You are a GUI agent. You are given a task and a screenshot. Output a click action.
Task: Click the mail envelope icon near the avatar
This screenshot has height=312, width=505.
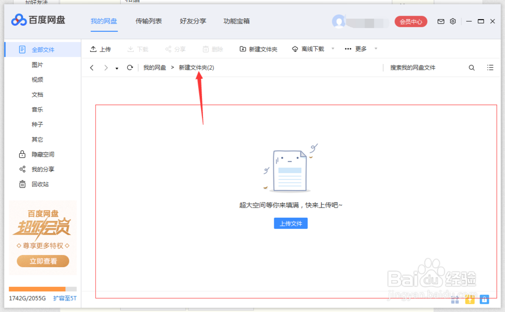coord(440,21)
